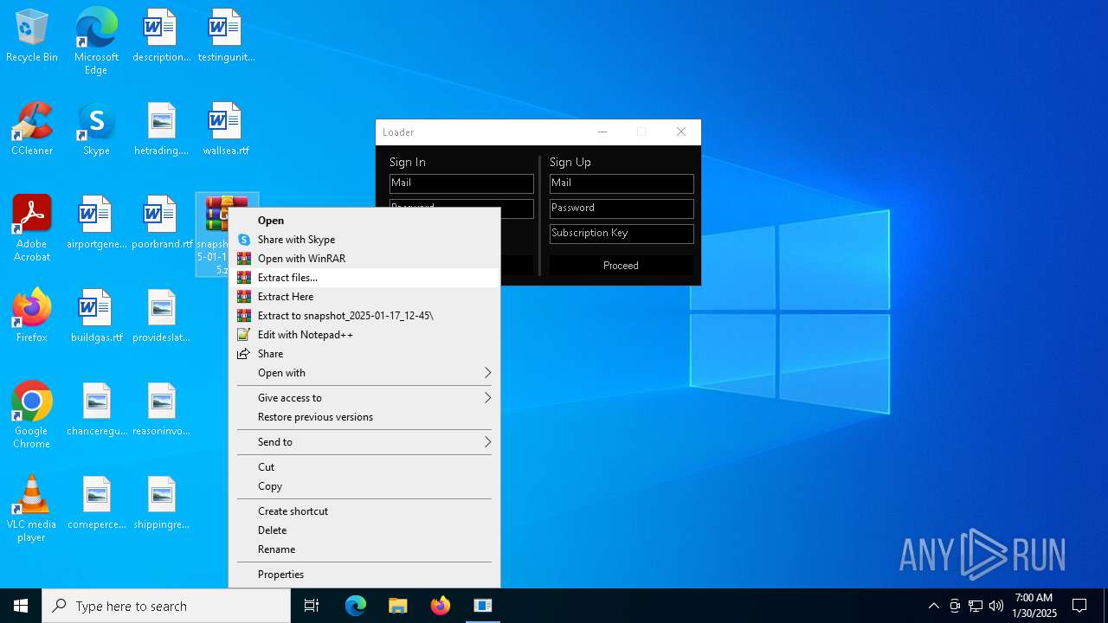Image resolution: width=1108 pixels, height=623 pixels.
Task: Launch Microsoft Edge from desktop shortcut
Action: pos(96,42)
